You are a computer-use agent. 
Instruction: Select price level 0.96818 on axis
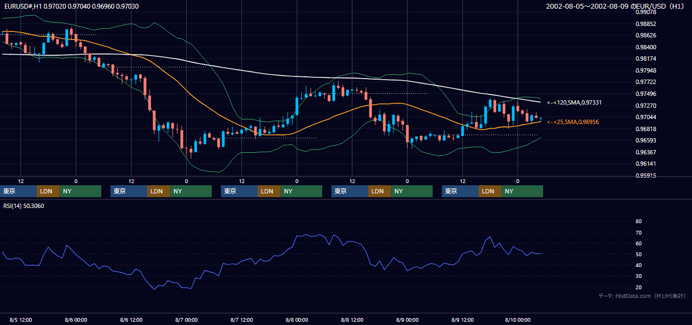click(646, 129)
